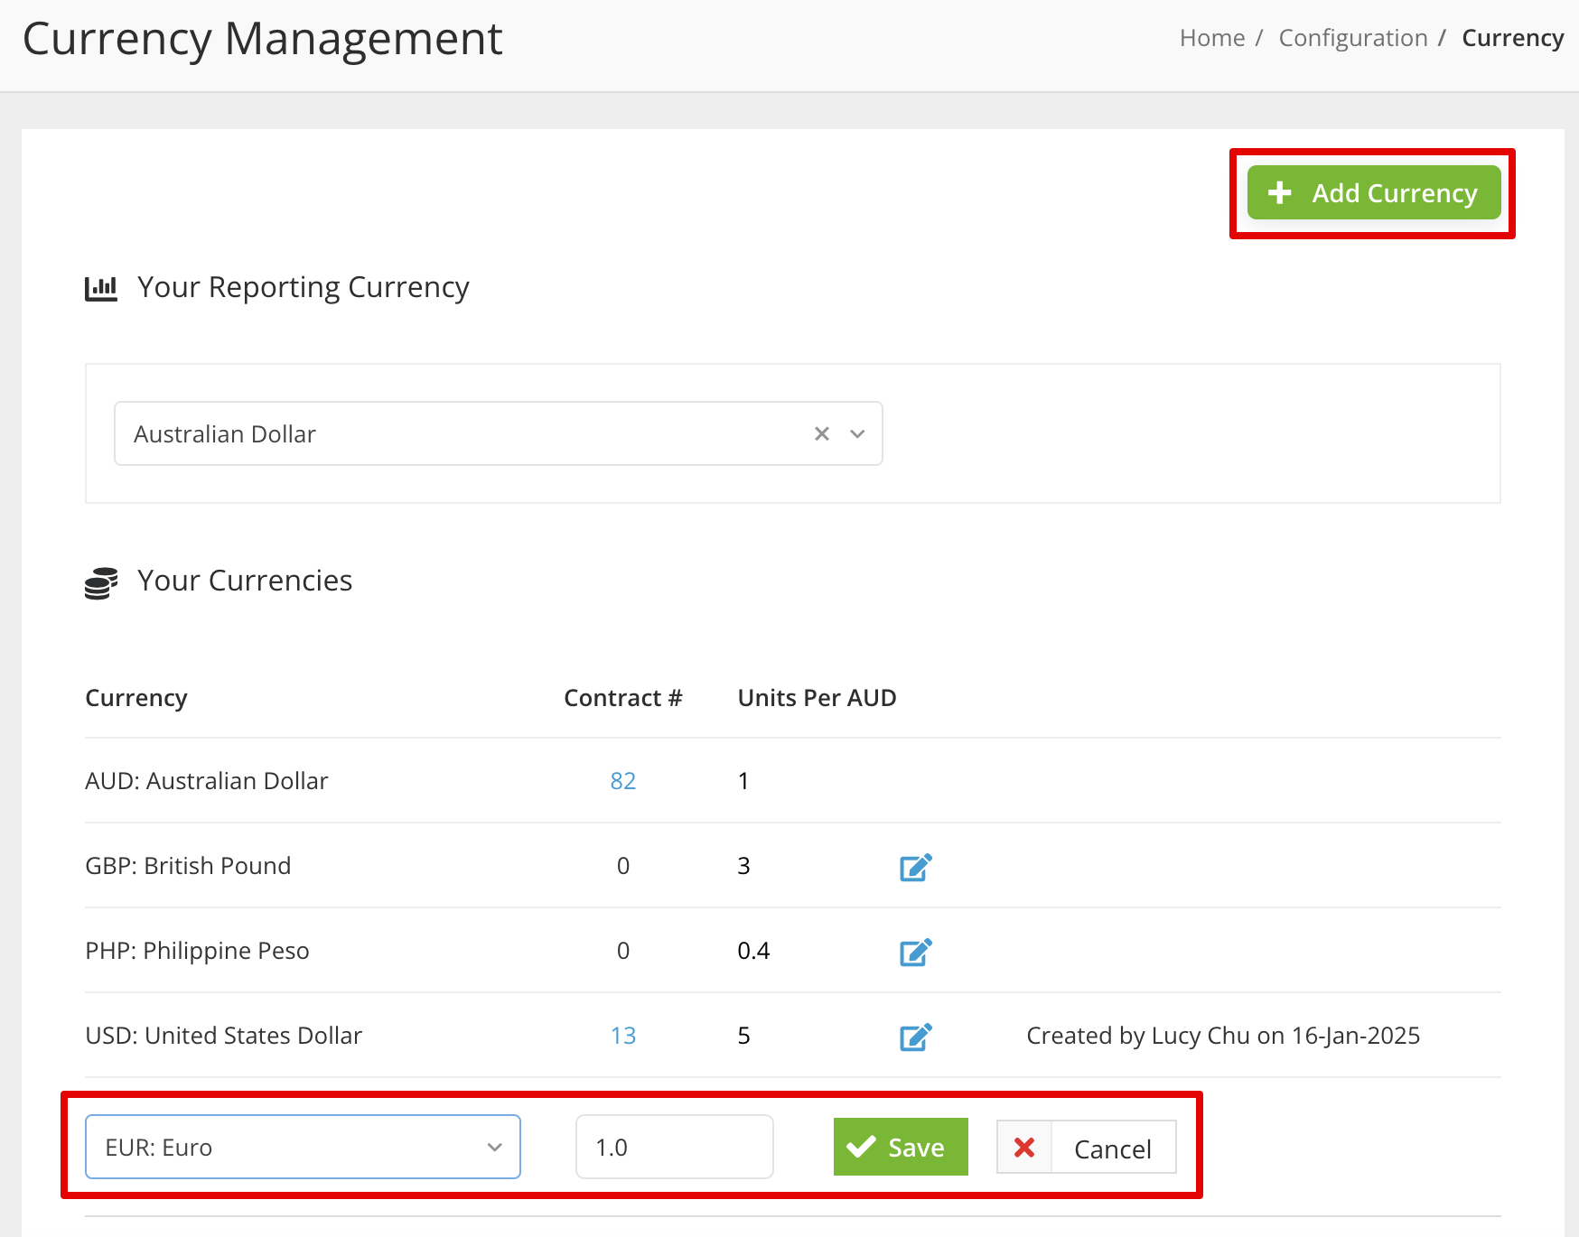Click the PHP: Philippine Peso row label

coord(197,950)
